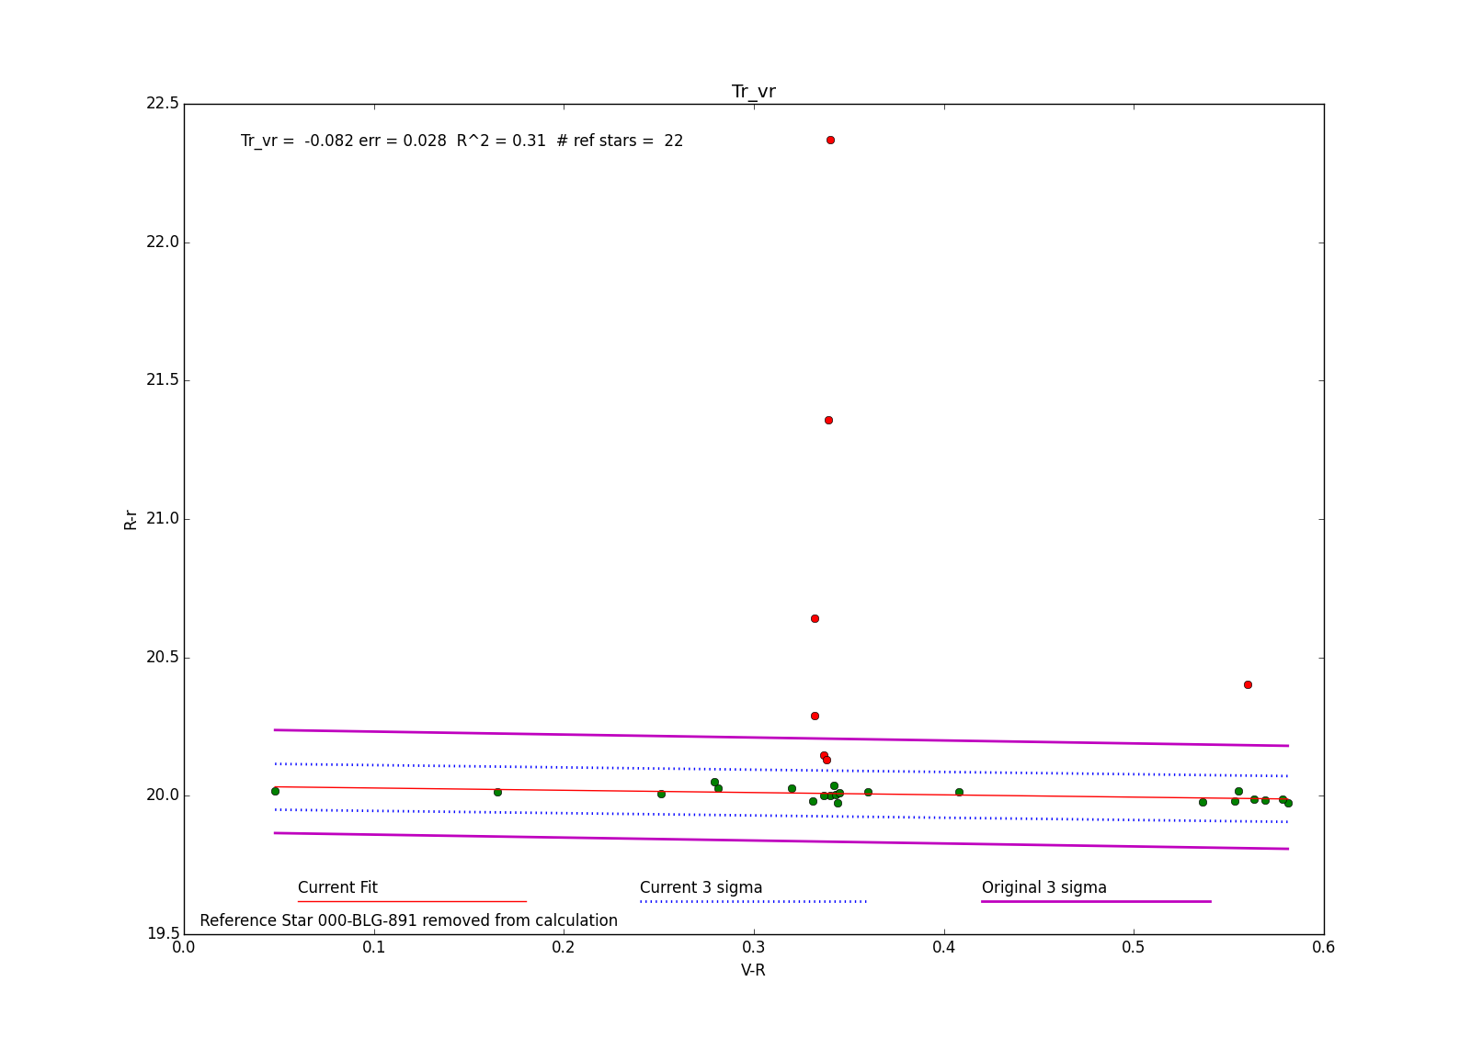Viewport: 1471px width, 1038px height.
Task: Click the 'V-R' x-axis label
Action: coord(753,971)
